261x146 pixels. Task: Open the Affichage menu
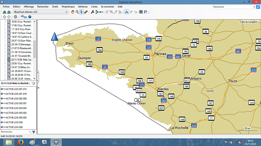(29, 7)
